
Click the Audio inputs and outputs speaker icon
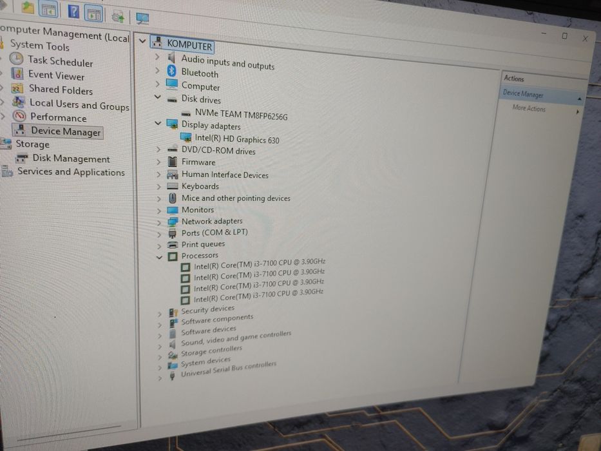171,58
